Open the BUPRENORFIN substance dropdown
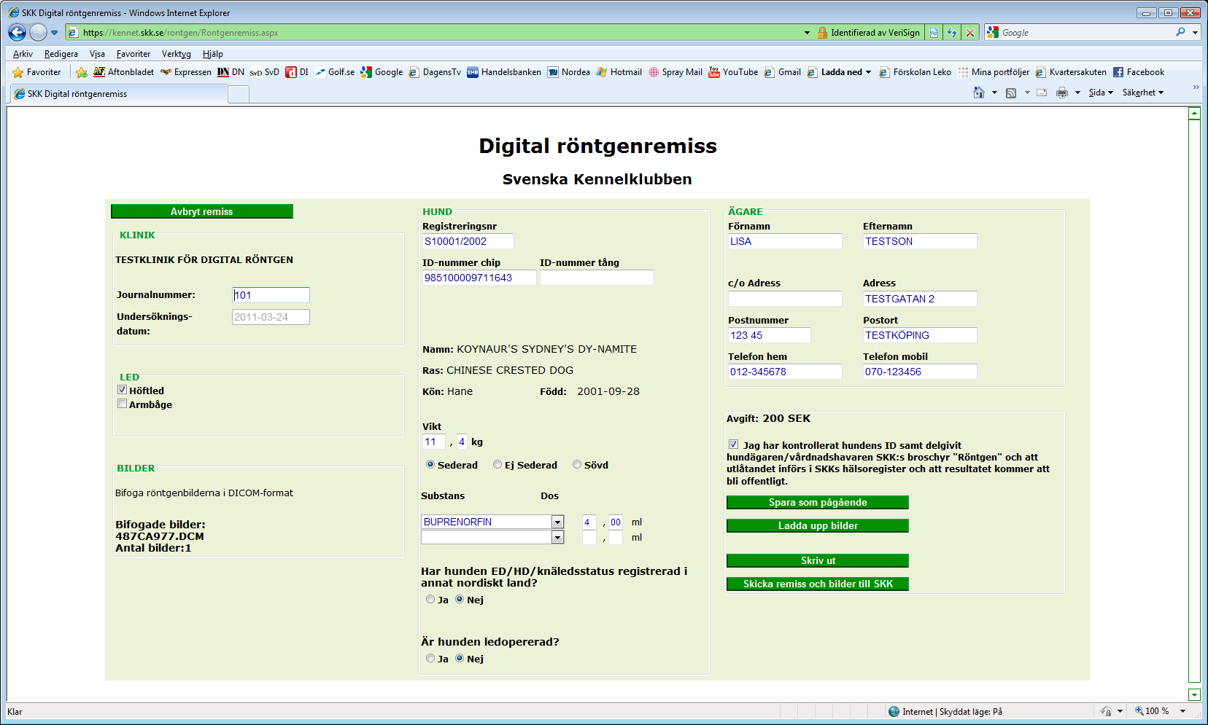Screen dimensions: 1208x725 click(x=558, y=522)
